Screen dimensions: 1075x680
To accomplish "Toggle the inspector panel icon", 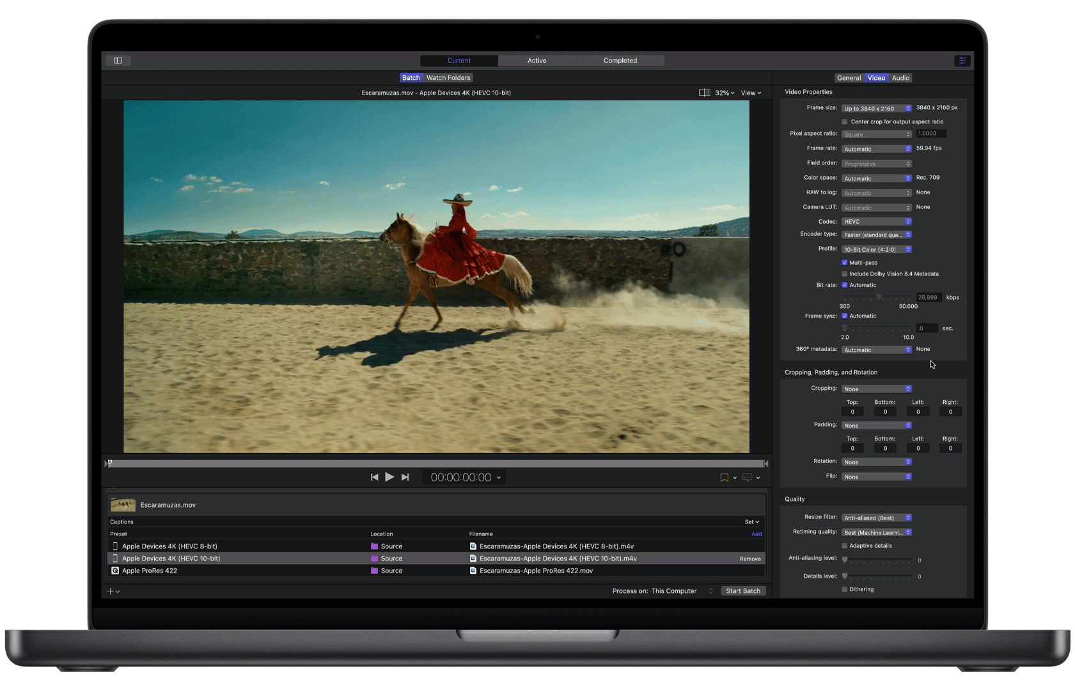I will (962, 61).
